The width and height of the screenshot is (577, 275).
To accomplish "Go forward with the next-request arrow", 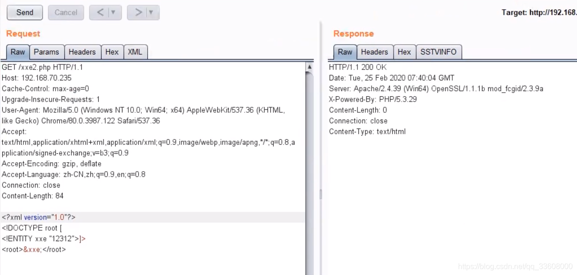I will tap(138, 13).
